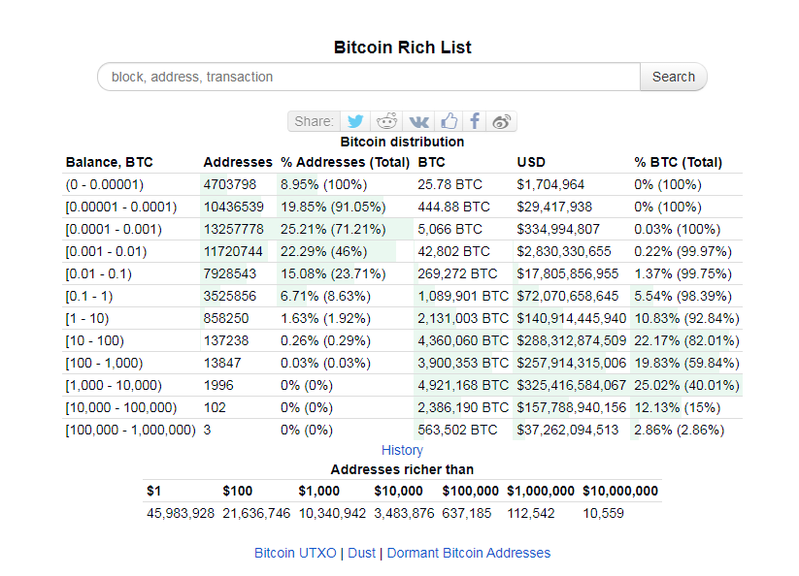Select the (0 - 0.00001) balance row label

[x=105, y=184]
